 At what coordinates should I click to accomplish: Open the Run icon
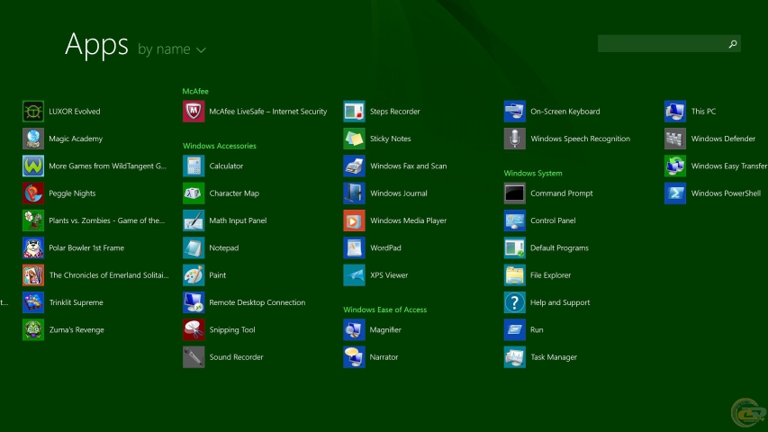[515, 330]
